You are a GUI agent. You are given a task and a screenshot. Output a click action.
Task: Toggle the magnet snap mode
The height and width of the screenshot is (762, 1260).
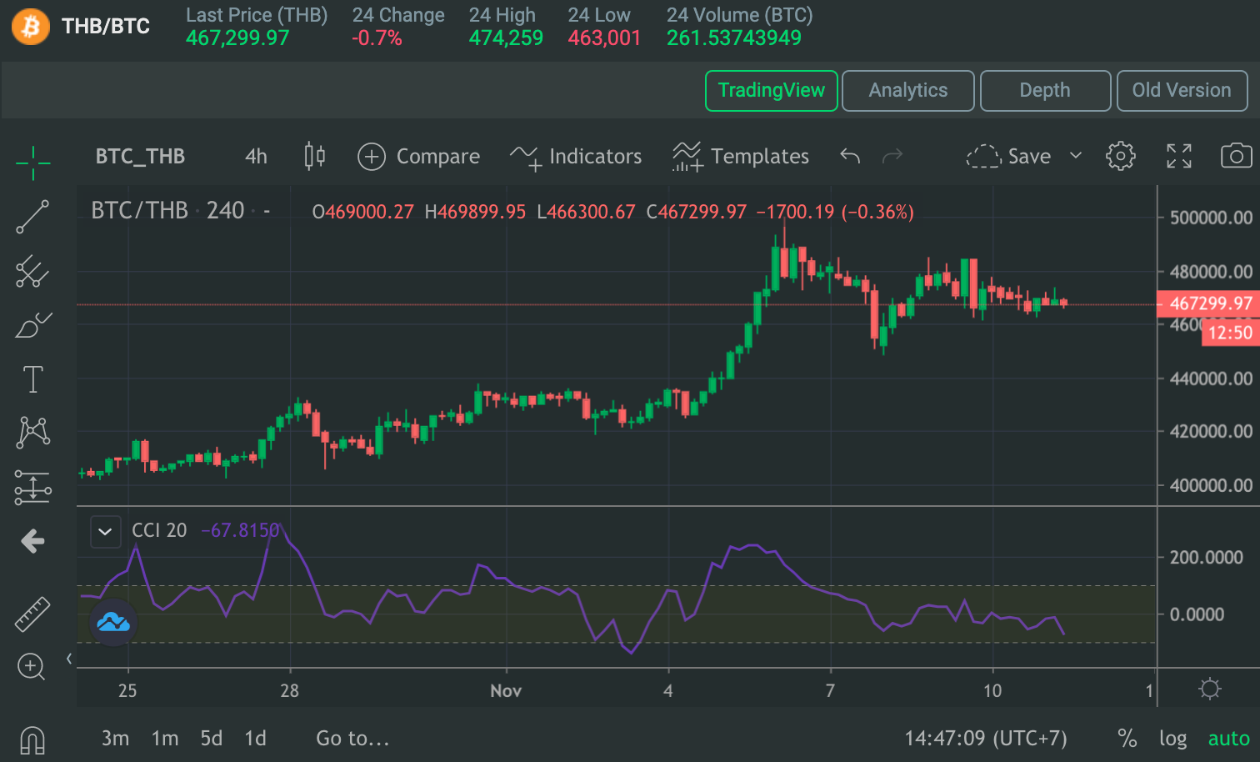pyautogui.click(x=32, y=740)
